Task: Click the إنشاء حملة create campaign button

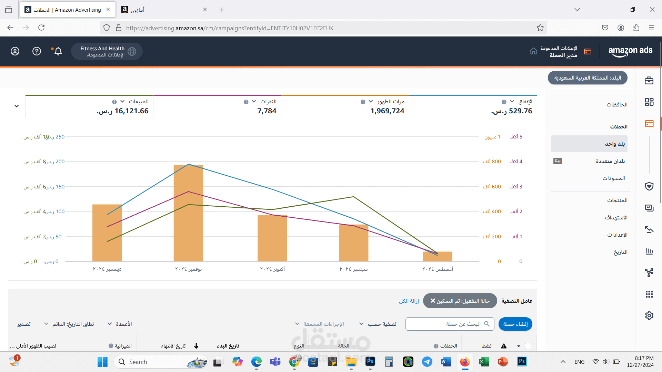Action: click(515, 324)
